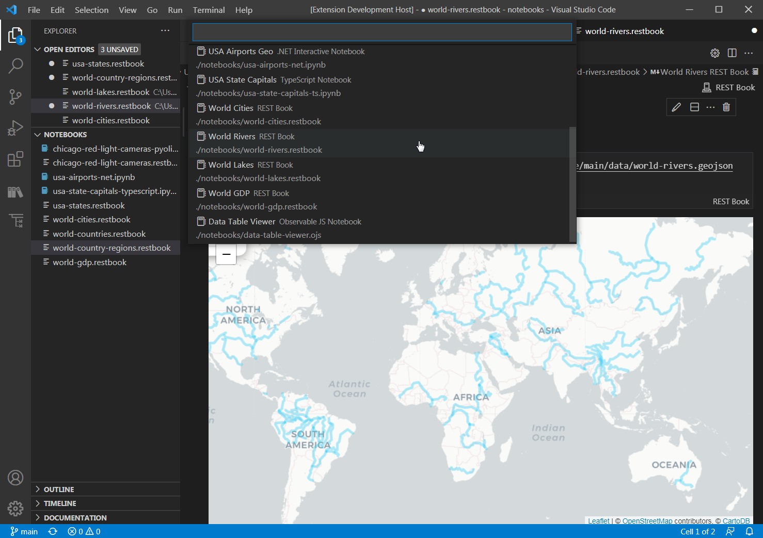Viewport: 763px width, 538px height.
Task: Click the main branch indicator in status bar
Action: click(24, 531)
